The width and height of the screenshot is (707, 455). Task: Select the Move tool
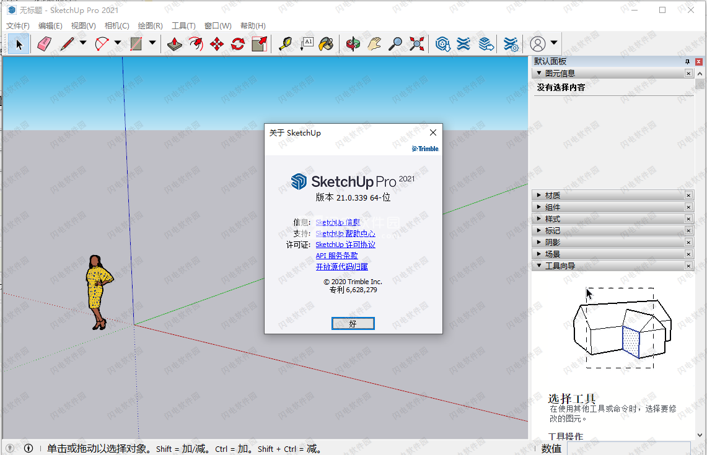(x=217, y=44)
